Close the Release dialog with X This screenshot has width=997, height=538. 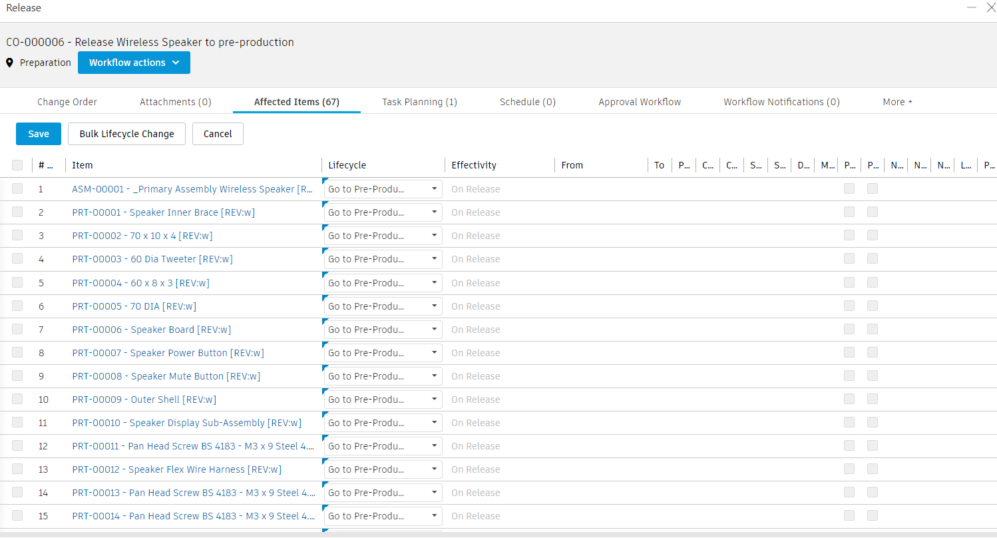990,7
